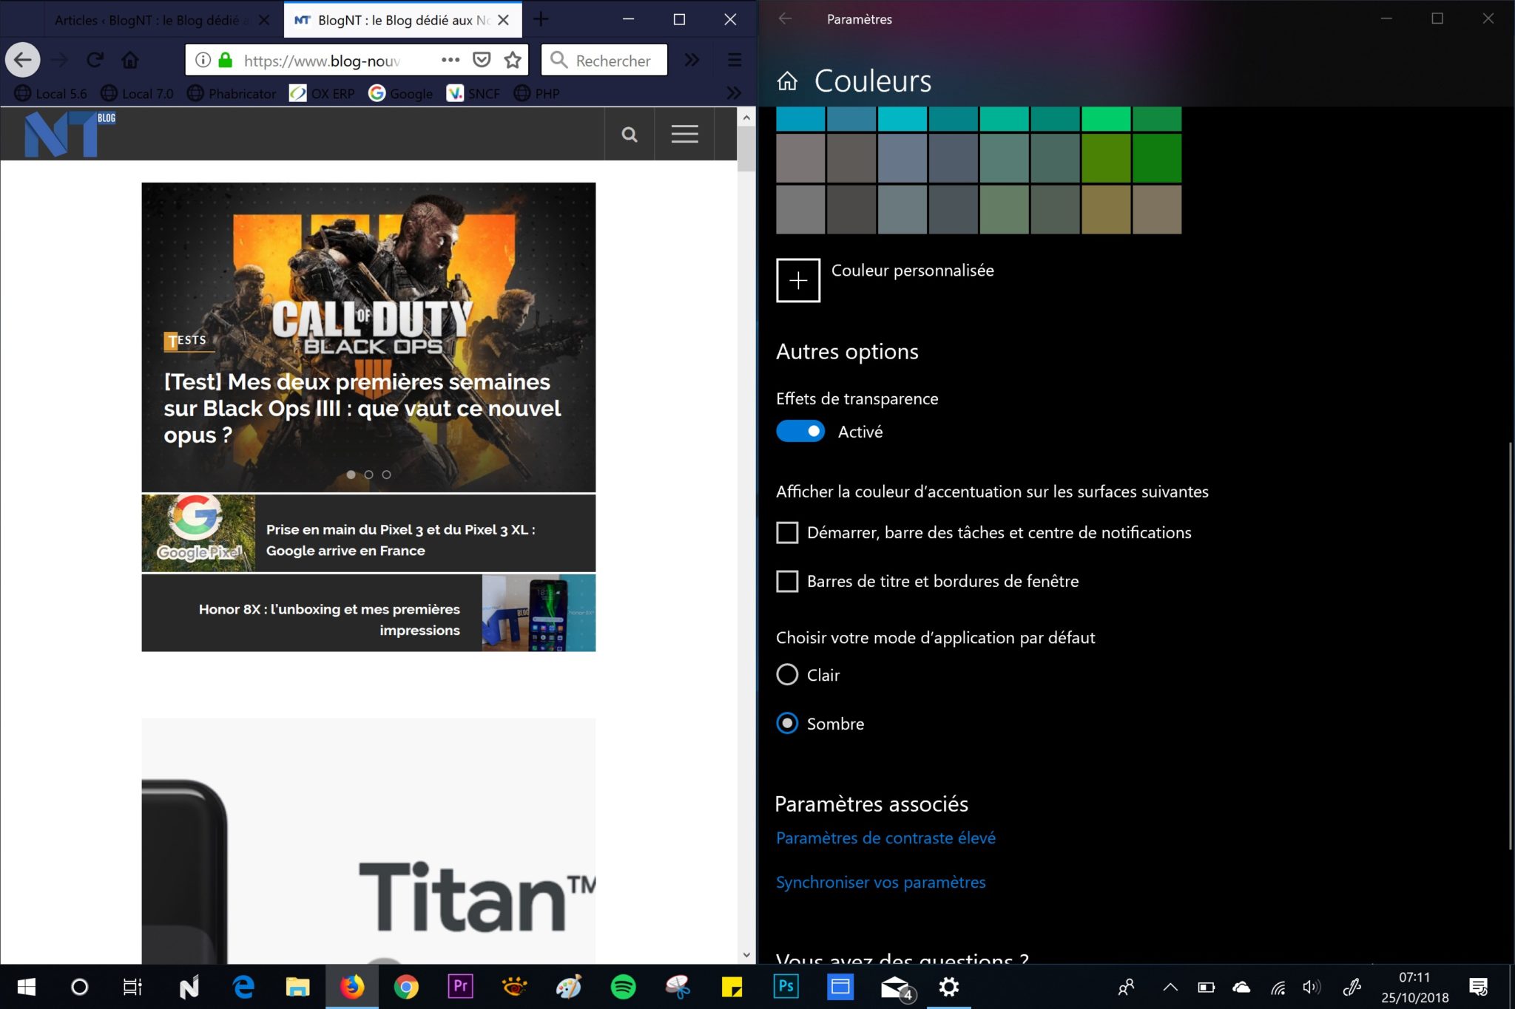The image size is (1515, 1009).
Task: Open a new Firefox tab
Action: click(541, 20)
